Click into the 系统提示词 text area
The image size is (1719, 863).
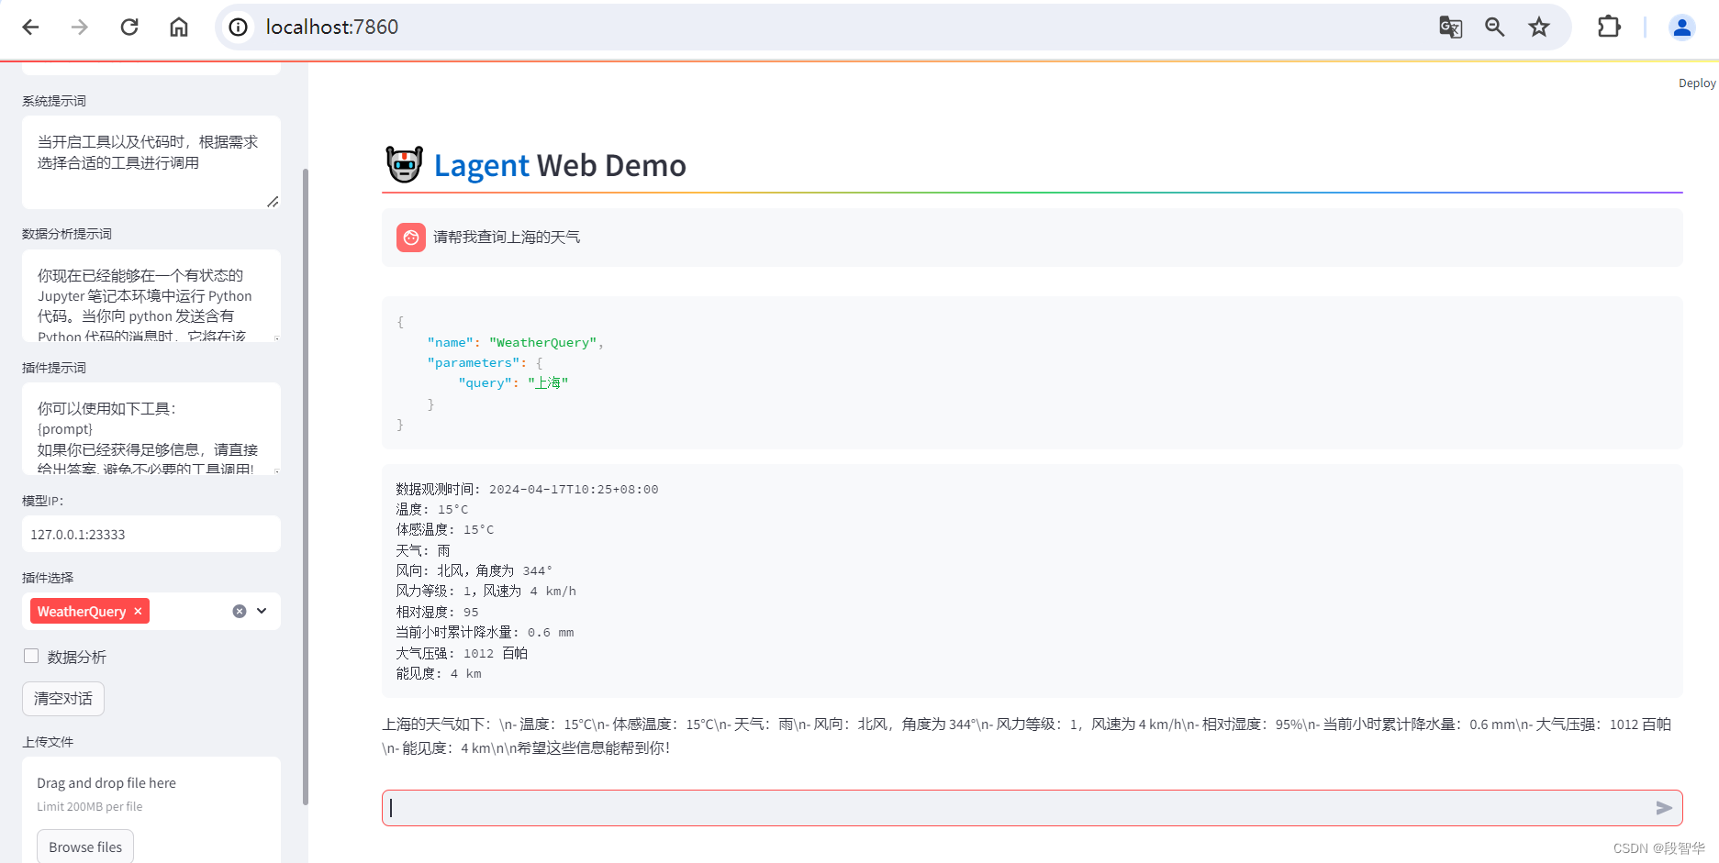[151, 162]
